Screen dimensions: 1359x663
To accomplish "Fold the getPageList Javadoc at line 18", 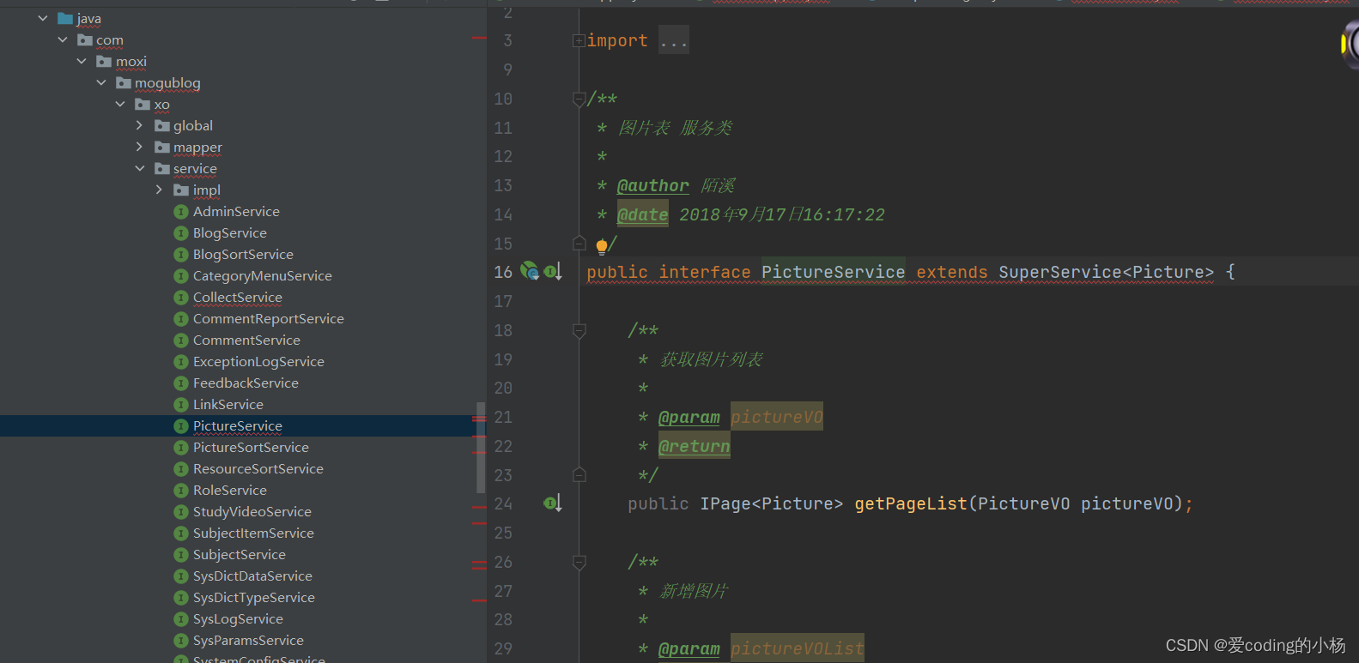I will (x=579, y=330).
